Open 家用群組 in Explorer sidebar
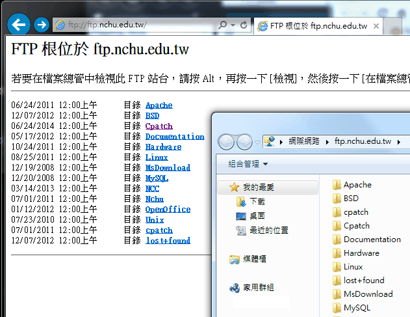This screenshot has width=410, height=317. (x=259, y=288)
